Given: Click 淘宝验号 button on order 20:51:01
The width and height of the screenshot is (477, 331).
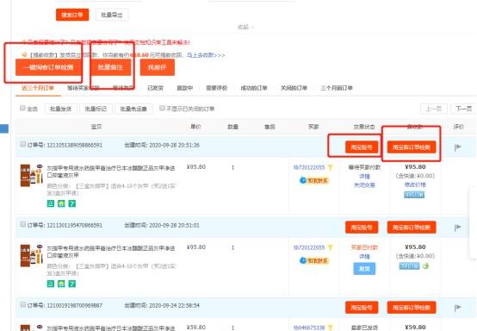Looking at the screenshot, I should [362, 228].
